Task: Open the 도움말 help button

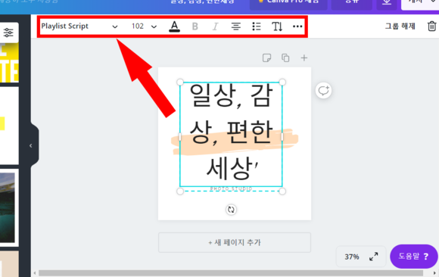Action: pos(413,257)
